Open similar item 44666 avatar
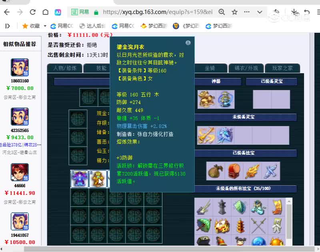The height and width of the screenshot is (252, 320). [x=20, y=172]
